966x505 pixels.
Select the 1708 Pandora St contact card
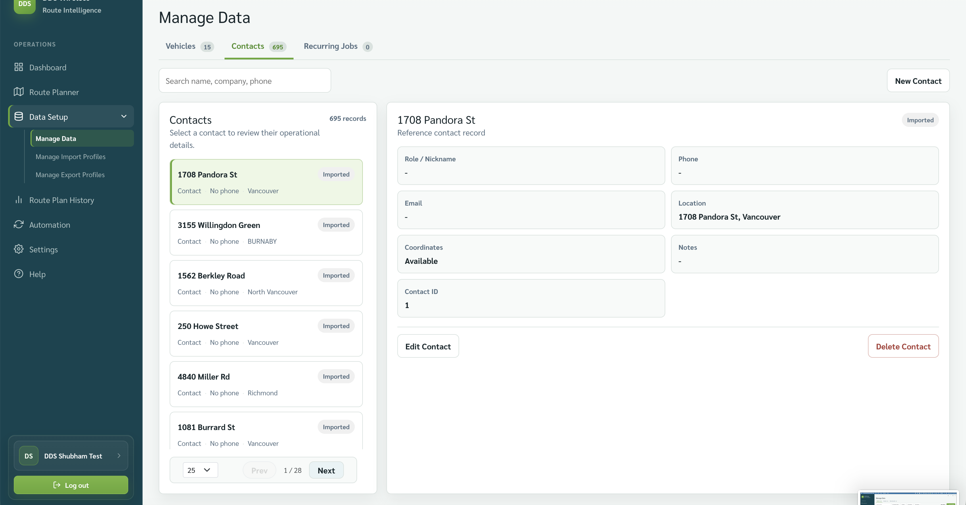266,182
